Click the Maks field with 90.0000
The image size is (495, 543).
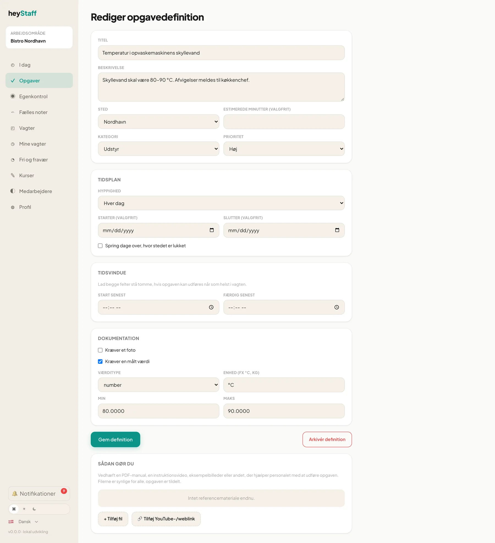pos(284,411)
